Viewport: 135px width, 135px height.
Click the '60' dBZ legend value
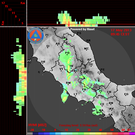tap(123, 130)
